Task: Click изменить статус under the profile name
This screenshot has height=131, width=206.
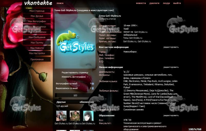Action: (107, 19)
